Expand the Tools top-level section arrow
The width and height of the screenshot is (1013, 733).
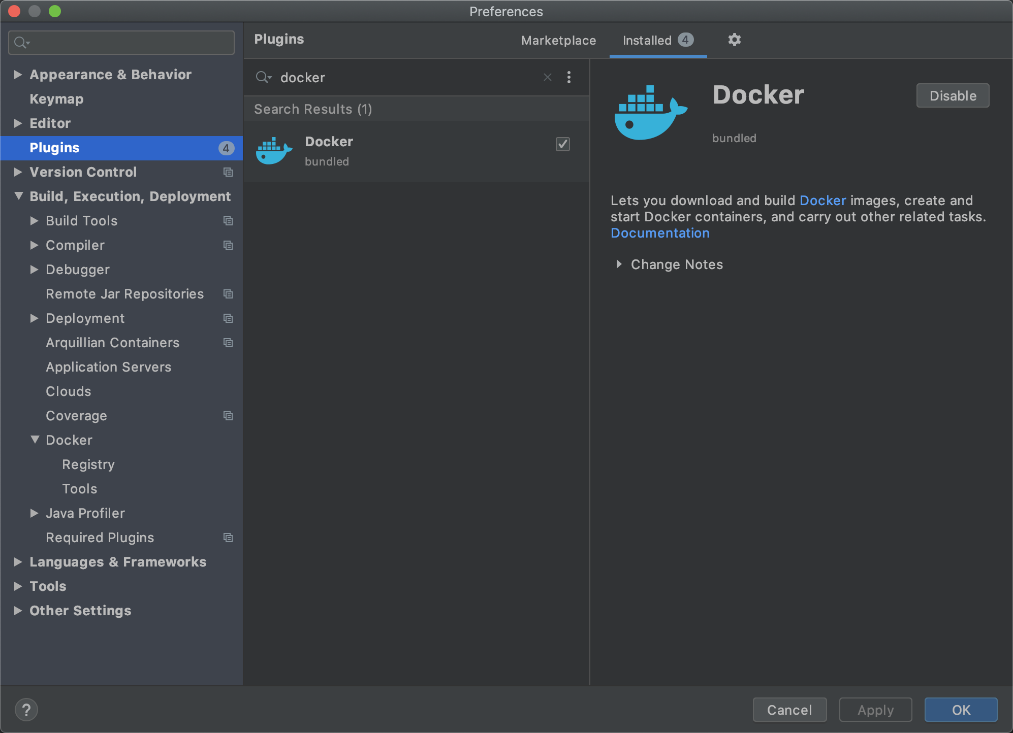point(18,586)
